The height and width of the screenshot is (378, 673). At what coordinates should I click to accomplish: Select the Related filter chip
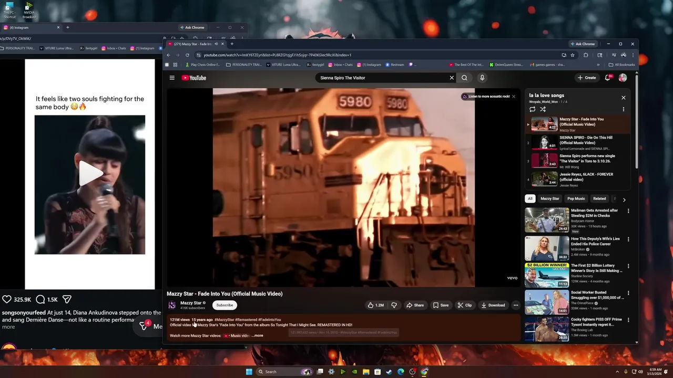(x=599, y=198)
